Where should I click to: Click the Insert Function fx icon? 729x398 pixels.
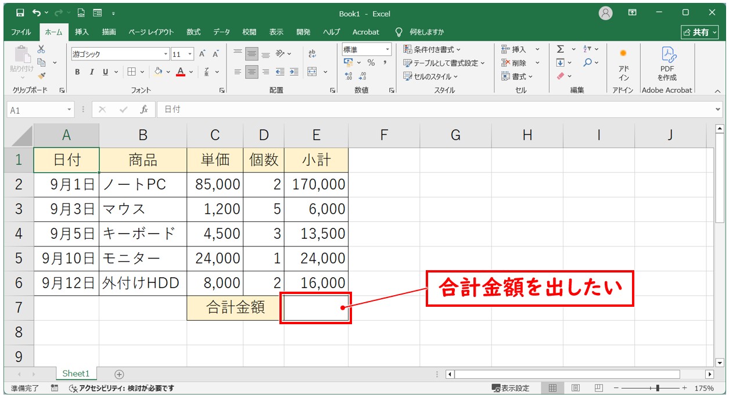coord(143,109)
